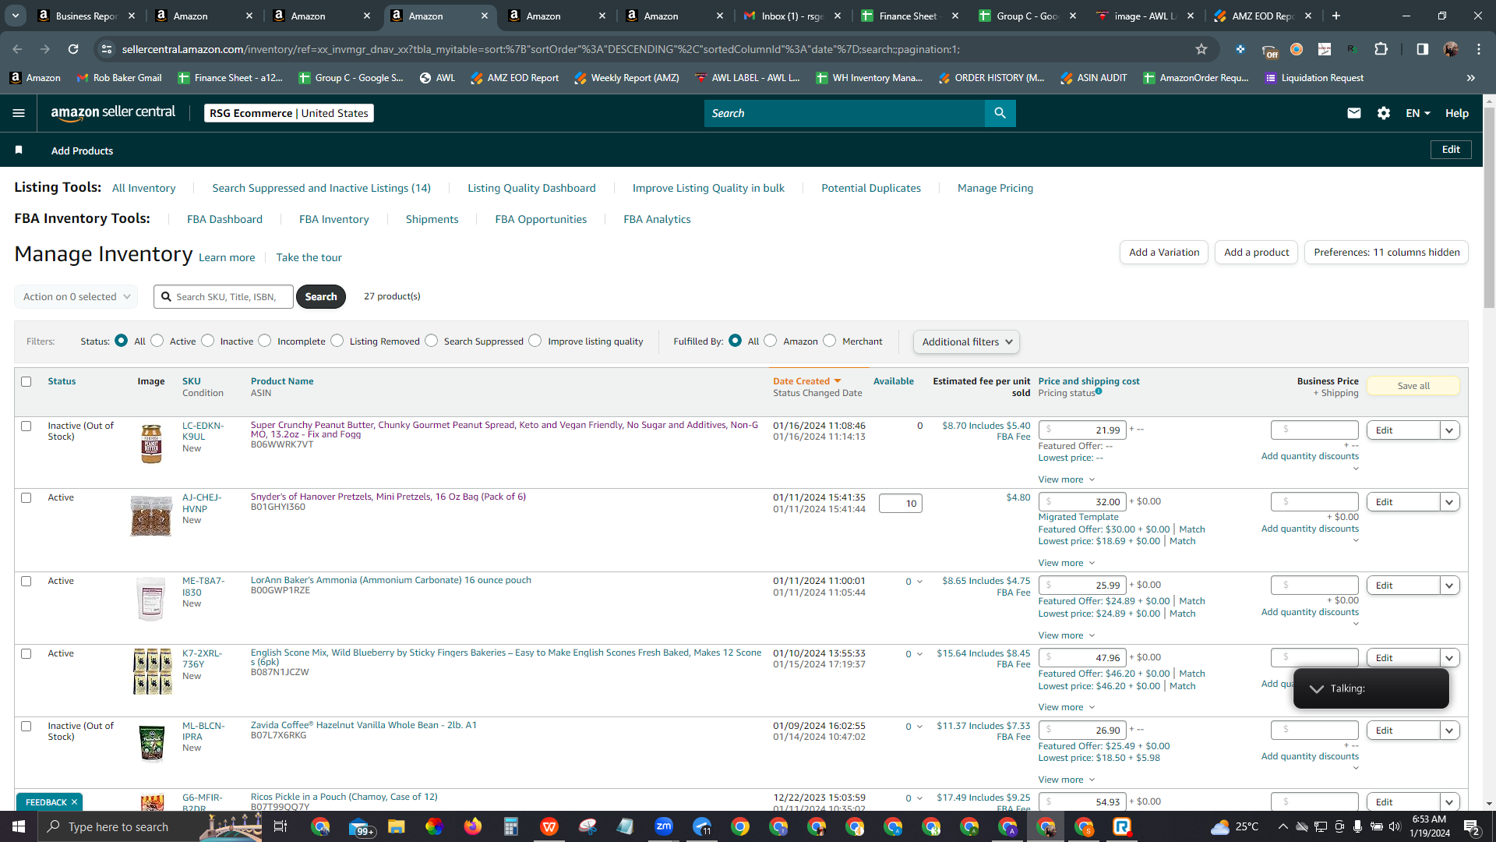Image resolution: width=1496 pixels, height=842 pixels.
Task: Open the peanut butter product thumbnail
Action: pyautogui.click(x=151, y=444)
